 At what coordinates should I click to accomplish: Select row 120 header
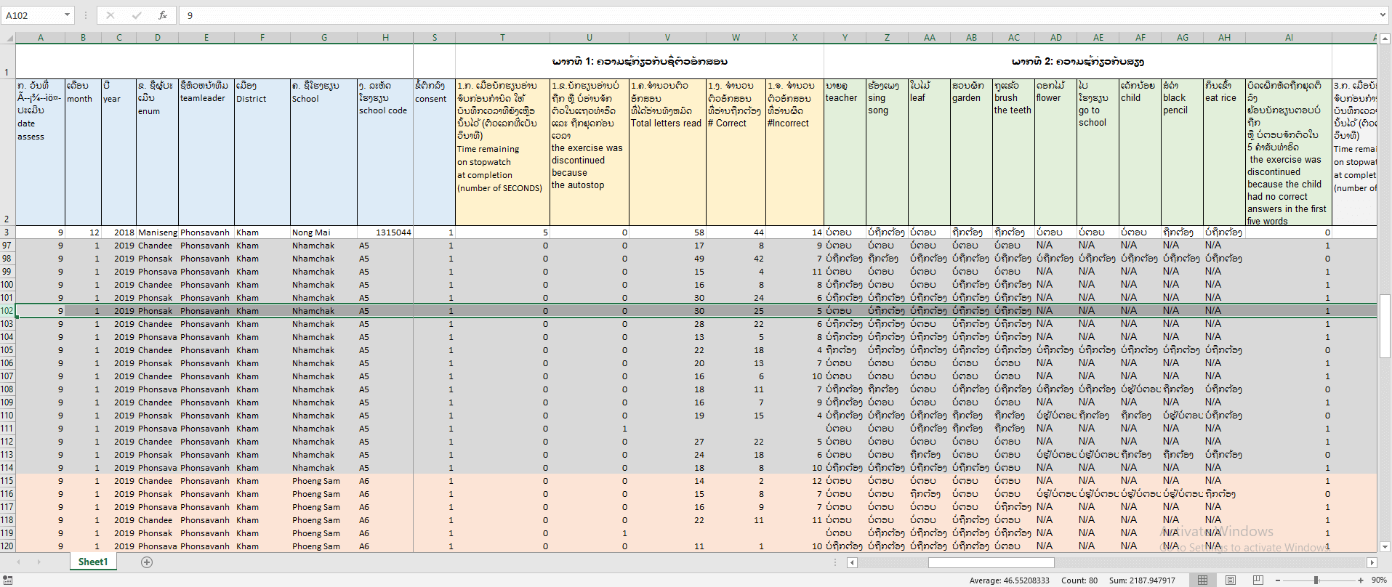point(7,546)
